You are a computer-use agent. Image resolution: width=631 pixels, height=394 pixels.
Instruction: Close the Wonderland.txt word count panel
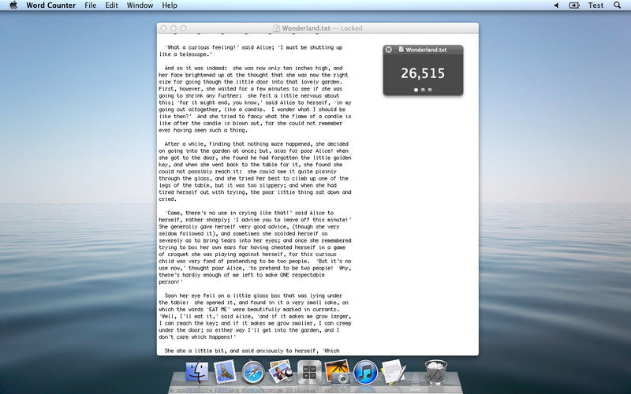click(x=389, y=50)
